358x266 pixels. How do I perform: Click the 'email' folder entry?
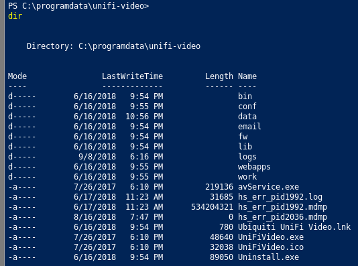click(249, 127)
